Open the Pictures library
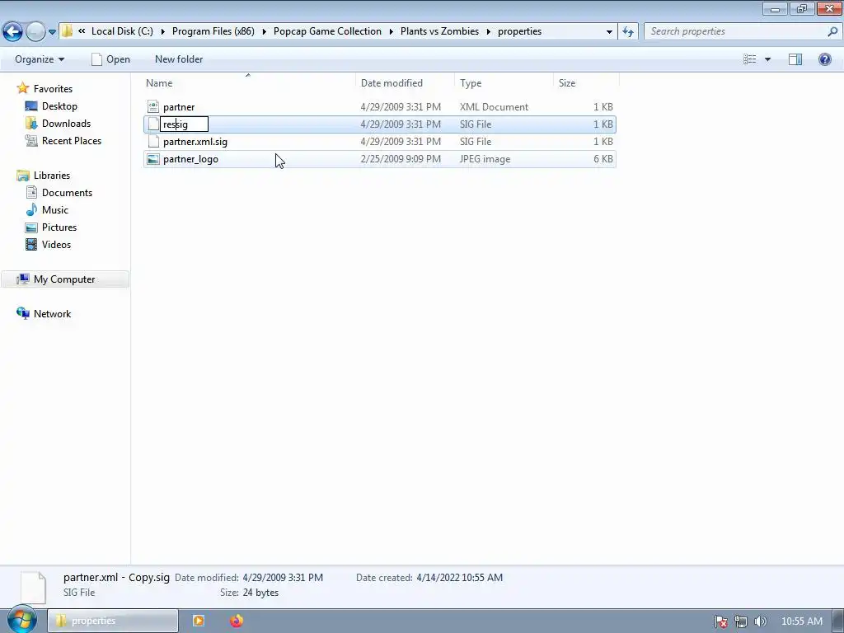The height and width of the screenshot is (633, 844). tap(59, 227)
